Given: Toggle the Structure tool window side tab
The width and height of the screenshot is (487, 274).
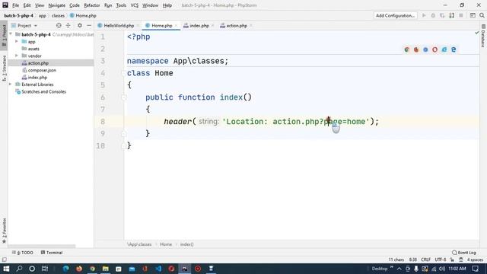Looking at the screenshot, I should pyautogui.click(x=4, y=68).
